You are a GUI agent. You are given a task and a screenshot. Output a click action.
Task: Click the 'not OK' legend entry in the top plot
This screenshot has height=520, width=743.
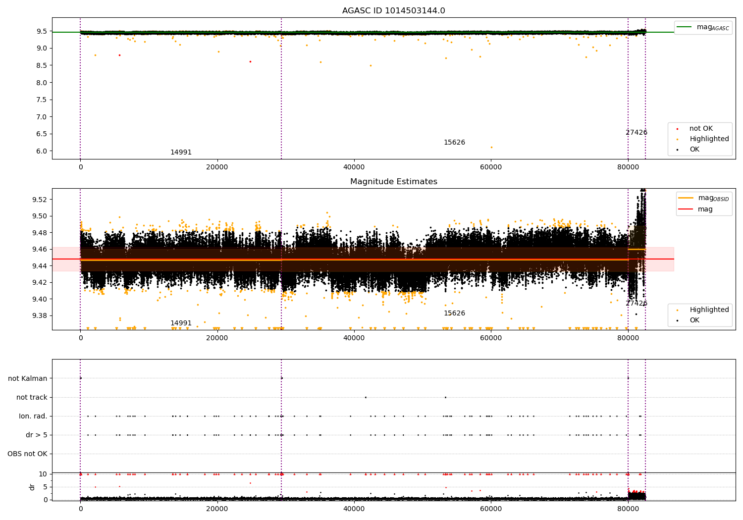[701, 129]
